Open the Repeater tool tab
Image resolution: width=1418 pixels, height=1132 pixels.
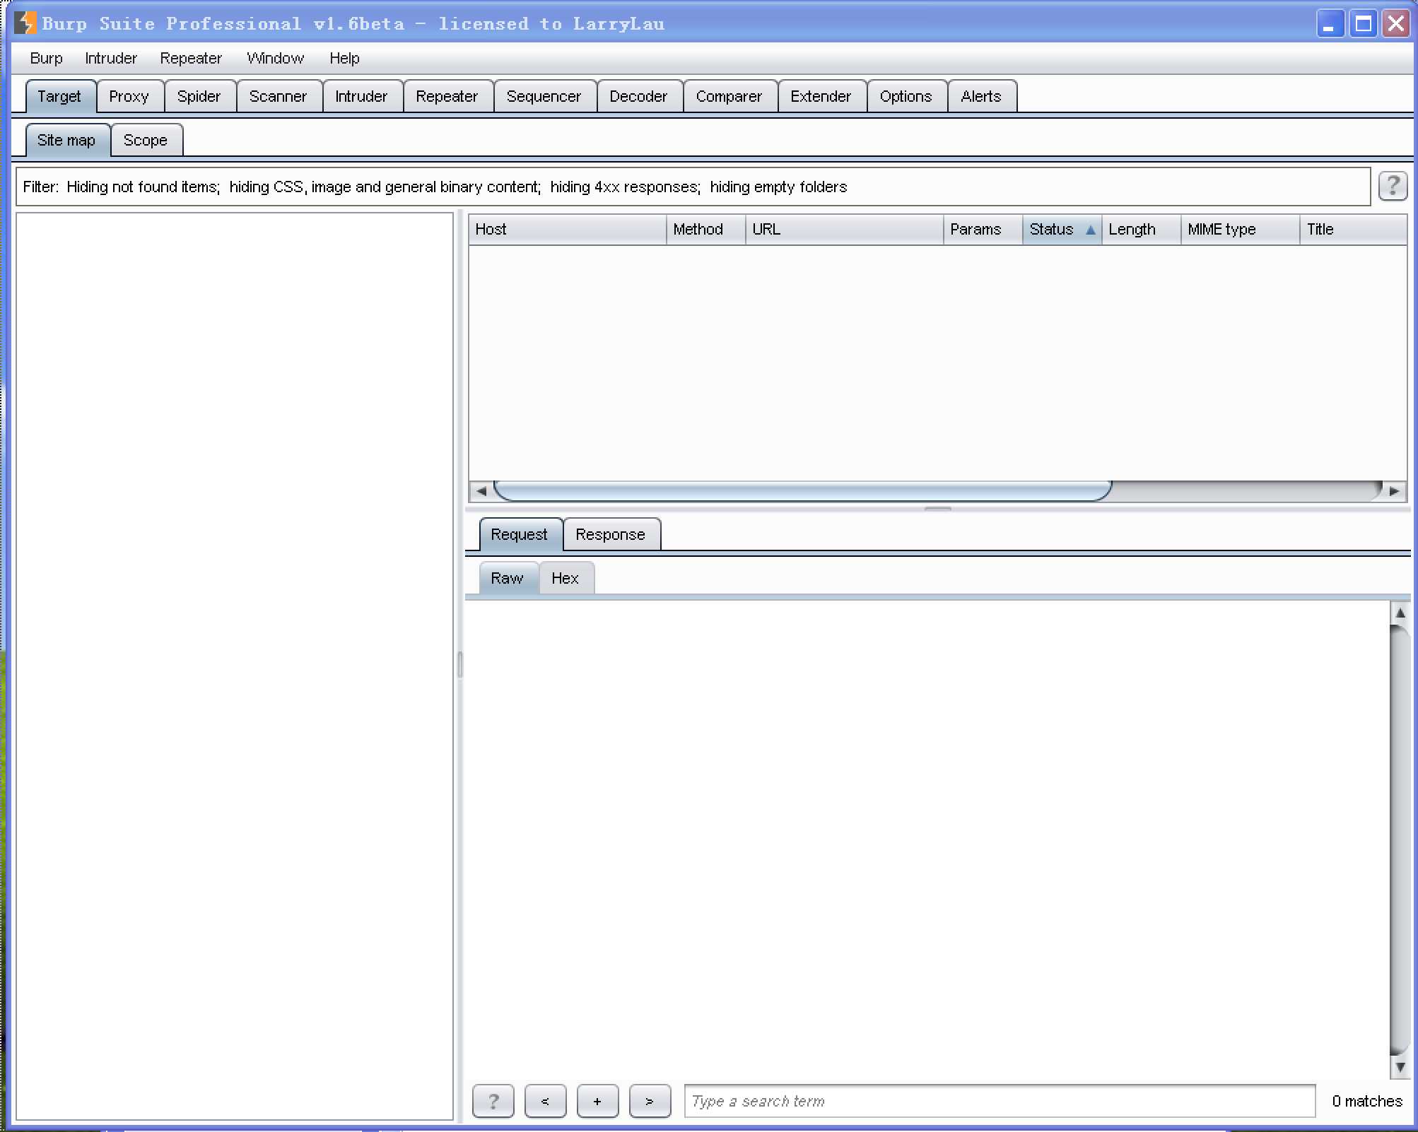pyautogui.click(x=447, y=96)
